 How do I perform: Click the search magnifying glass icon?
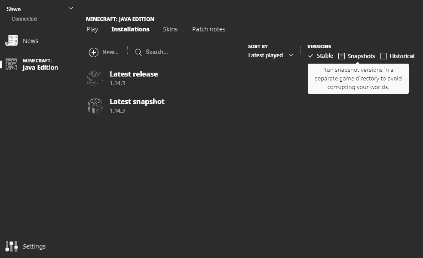138,52
